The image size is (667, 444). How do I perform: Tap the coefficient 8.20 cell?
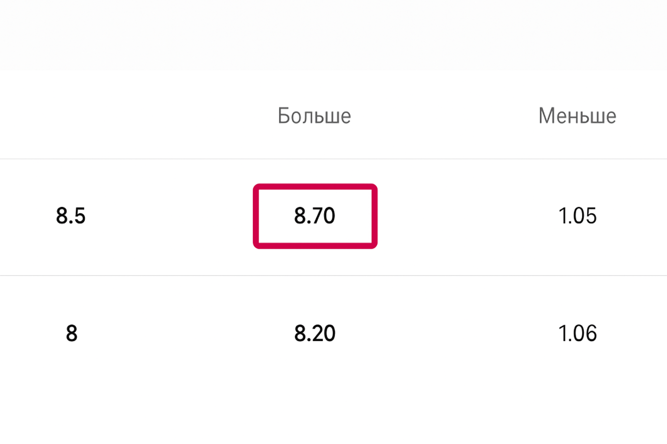pos(315,333)
